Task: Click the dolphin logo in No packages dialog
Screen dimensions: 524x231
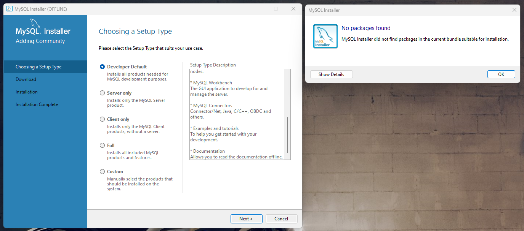Action: coord(325,36)
